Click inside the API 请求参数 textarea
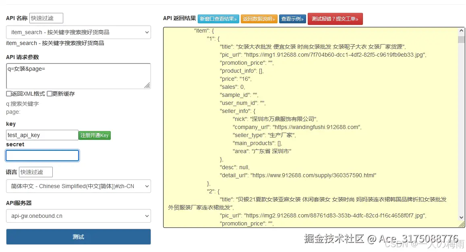The width and height of the screenshot is (466, 252). coord(78,76)
